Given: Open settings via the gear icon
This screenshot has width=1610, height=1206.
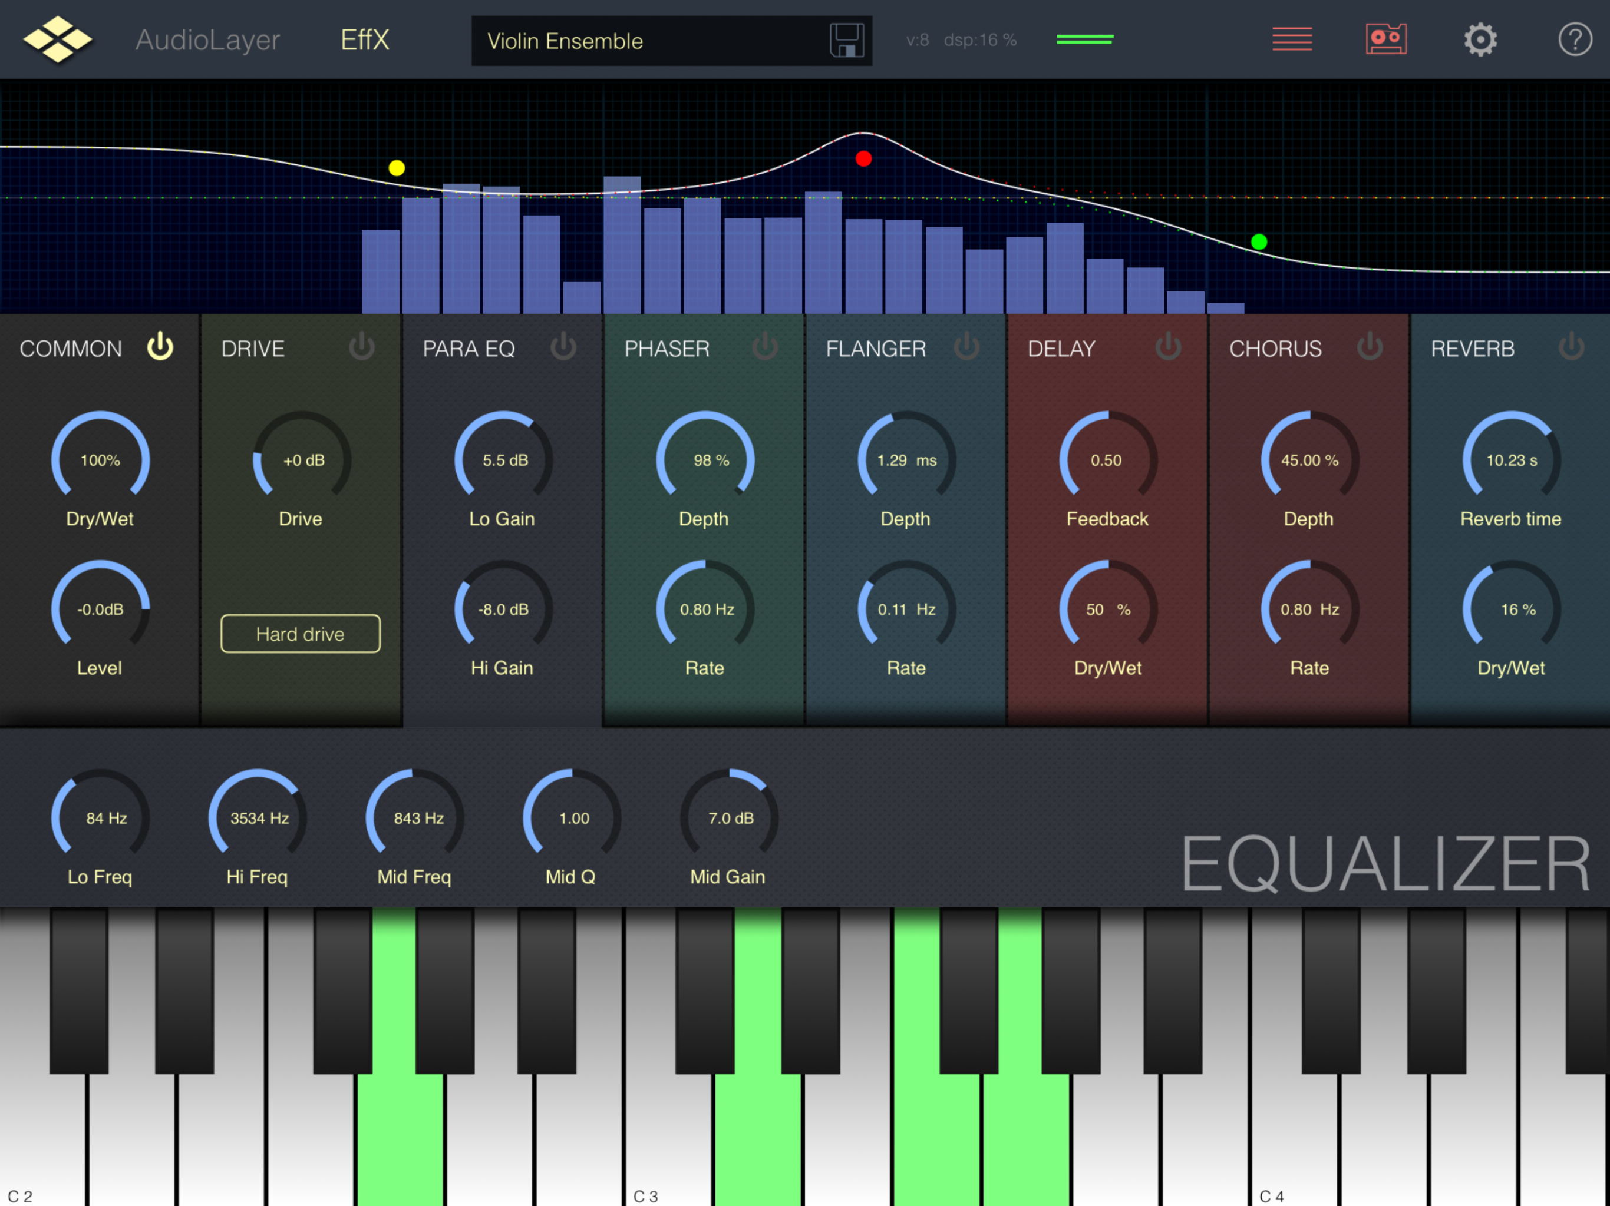Looking at the screenshot, I should 1480,39.
